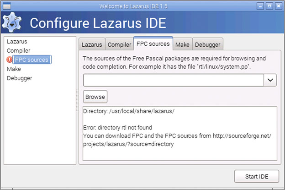Open the Debugger tab
Screen dimensions: 285x190
(x=207, y=44)
